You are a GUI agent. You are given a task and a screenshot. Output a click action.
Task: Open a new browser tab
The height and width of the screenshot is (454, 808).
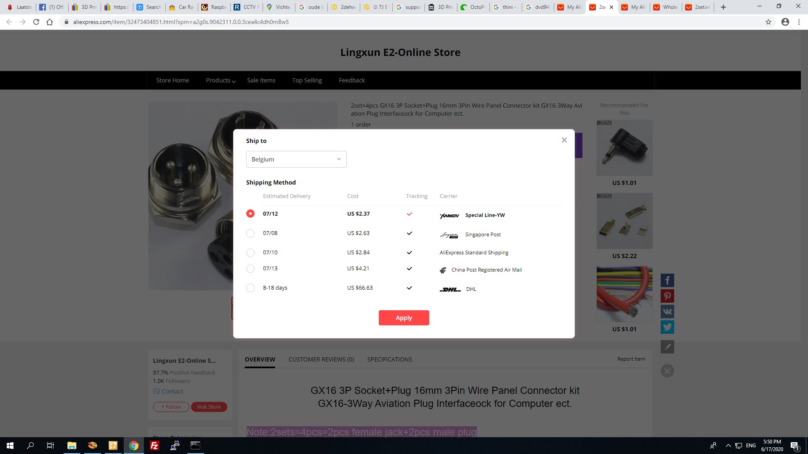[x=723, y=7]
